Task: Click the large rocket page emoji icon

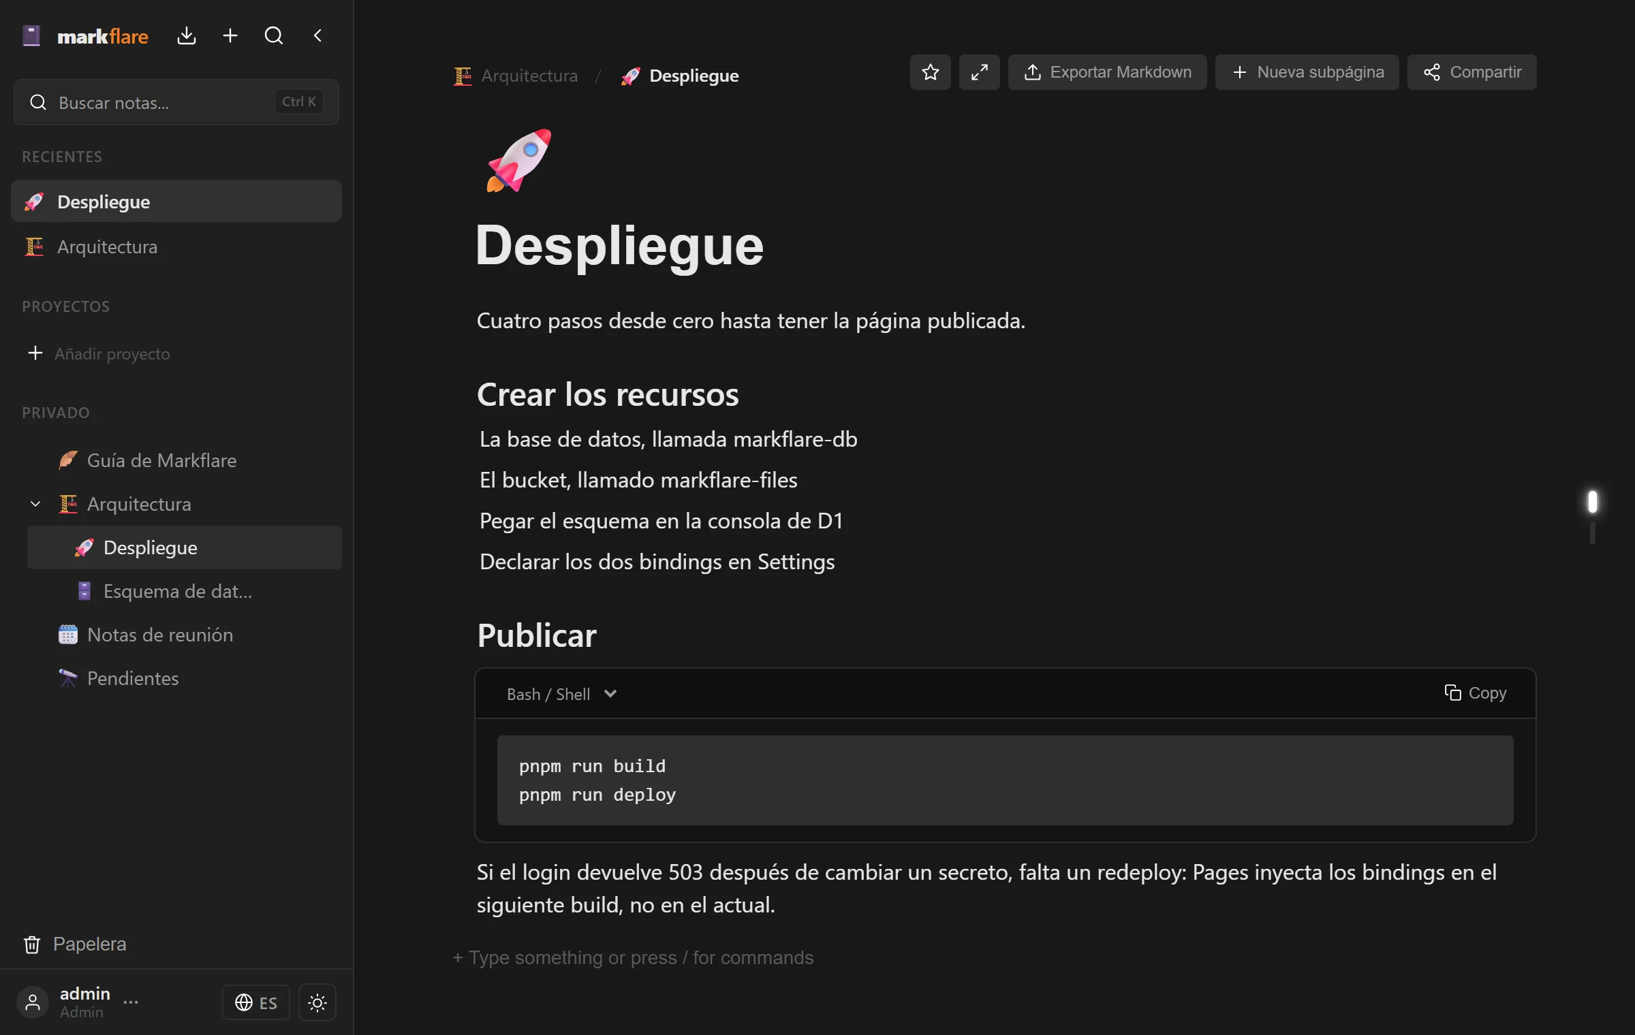Action: coord(519,161)
